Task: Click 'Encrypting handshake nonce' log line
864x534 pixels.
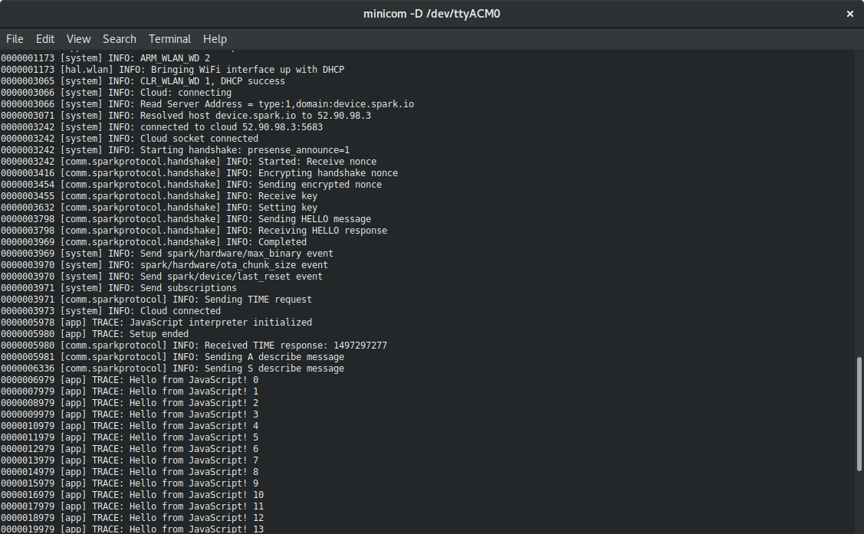Action: [x=199, y=173]
